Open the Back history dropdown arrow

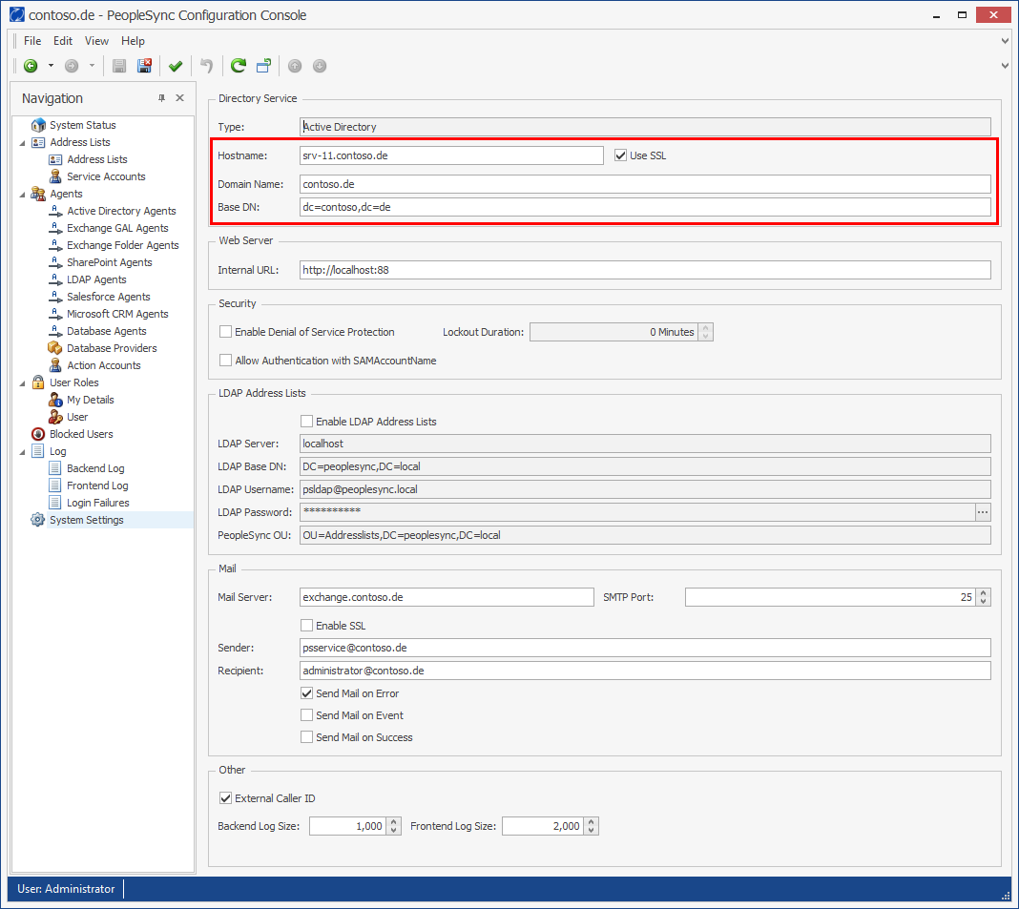click(51, 66)
